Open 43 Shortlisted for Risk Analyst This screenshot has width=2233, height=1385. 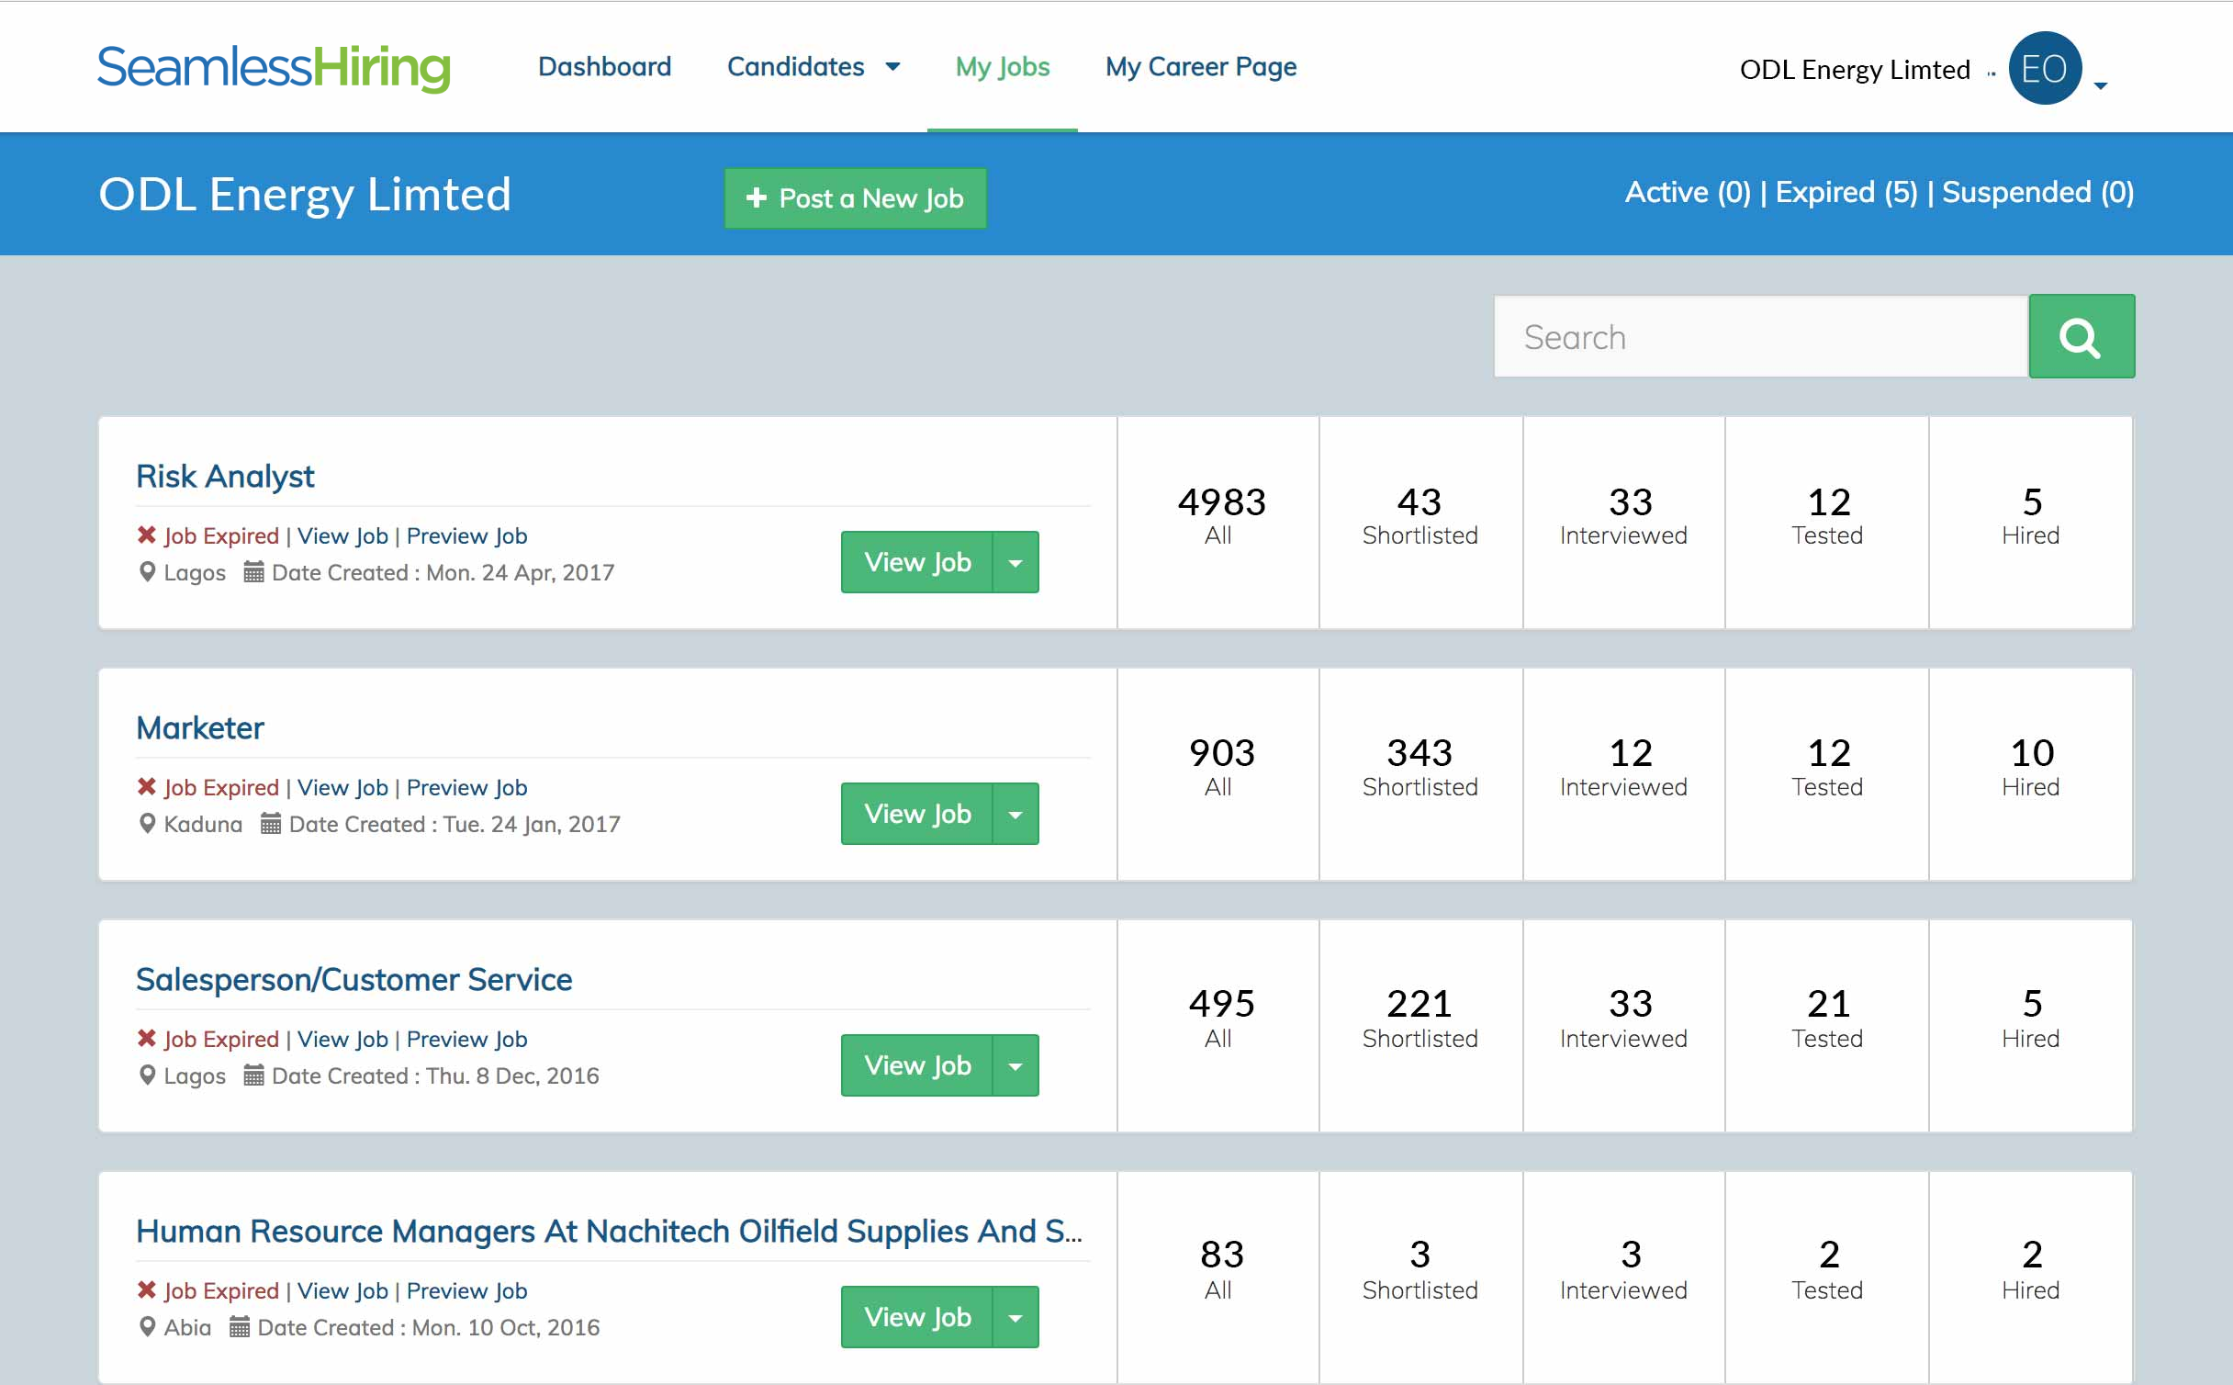pos(1419,516)
